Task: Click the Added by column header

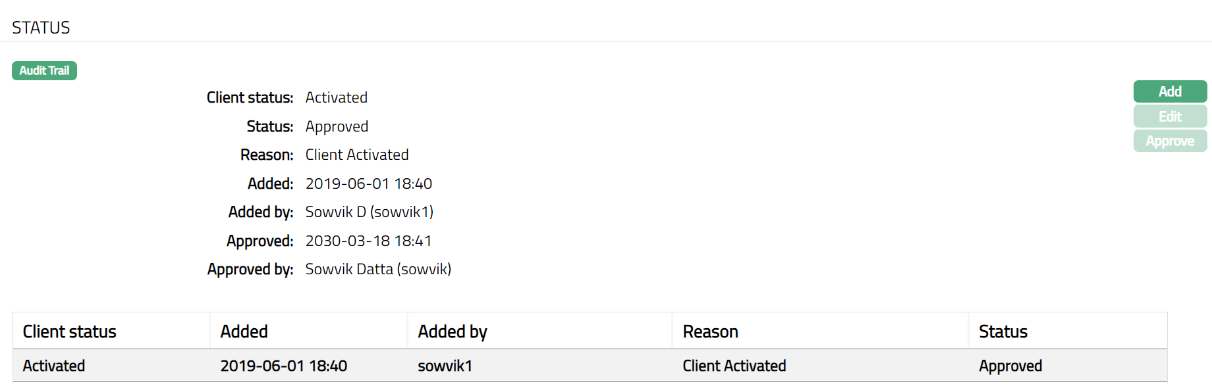Action: (x=453, y=331)
